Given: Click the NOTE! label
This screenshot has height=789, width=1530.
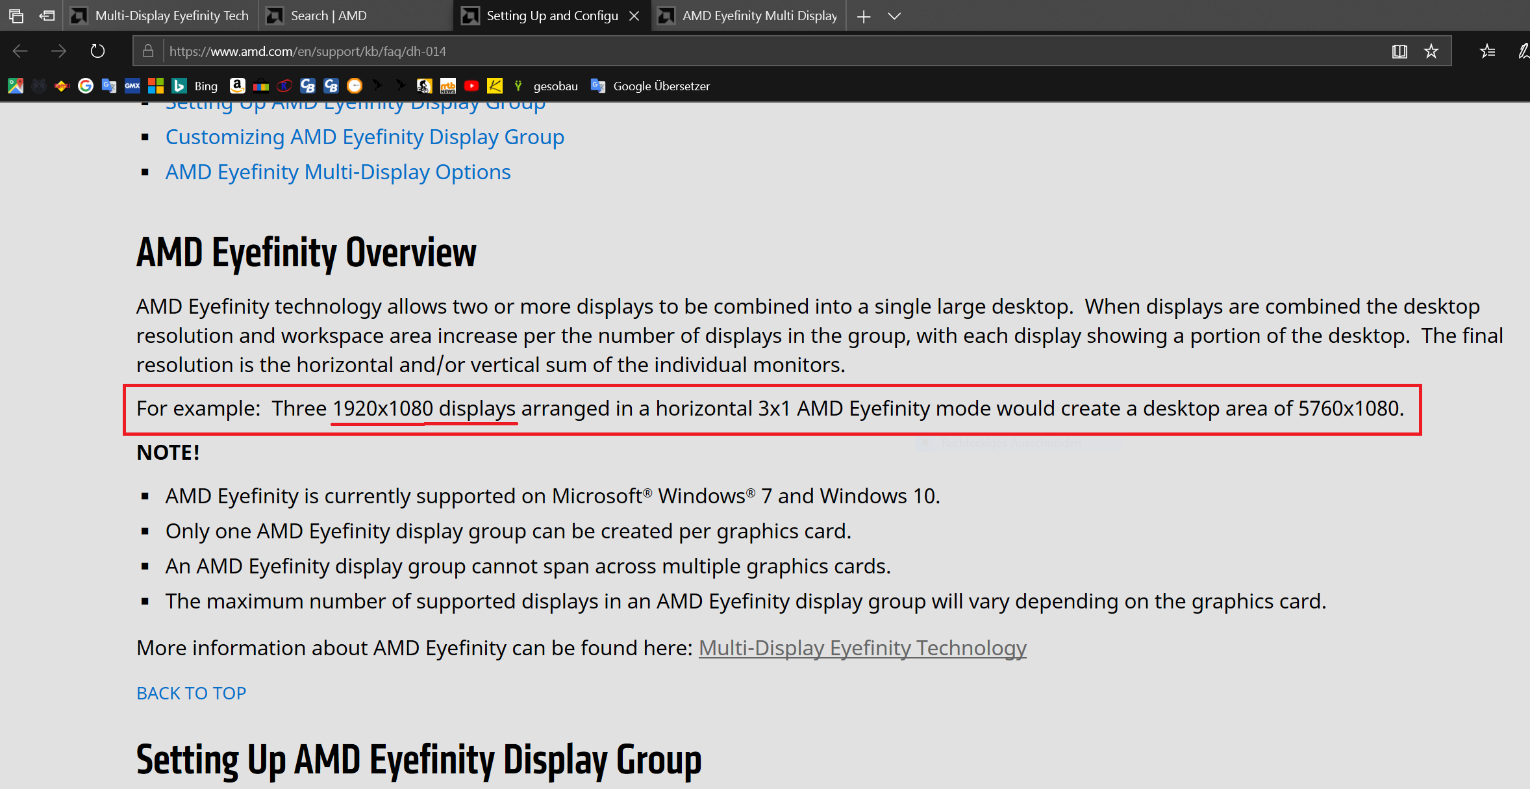Looking at the screenshot, I should [168, 453].
